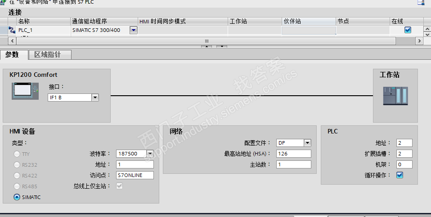Click the 工作站 column header
This screenshot has width=431, height=217.
255,21
